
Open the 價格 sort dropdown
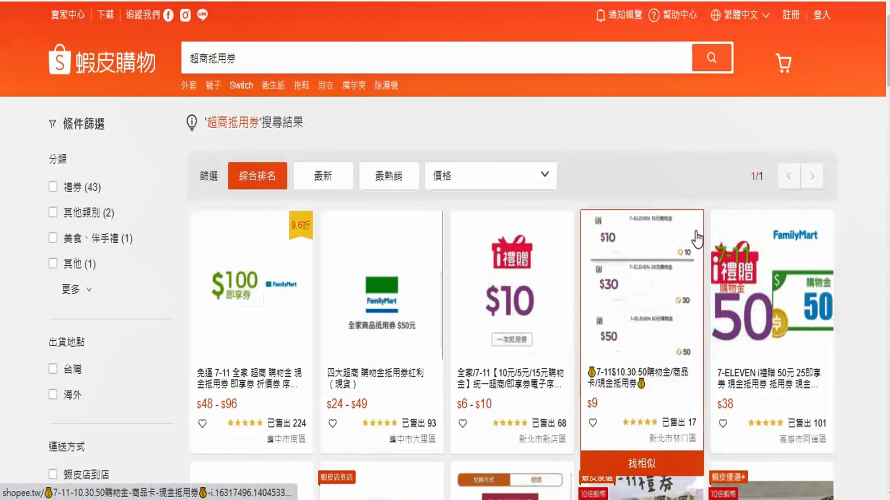point(490,175)
